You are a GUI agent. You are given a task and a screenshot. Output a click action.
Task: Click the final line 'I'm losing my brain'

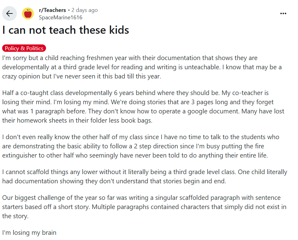tap(29, 233)
